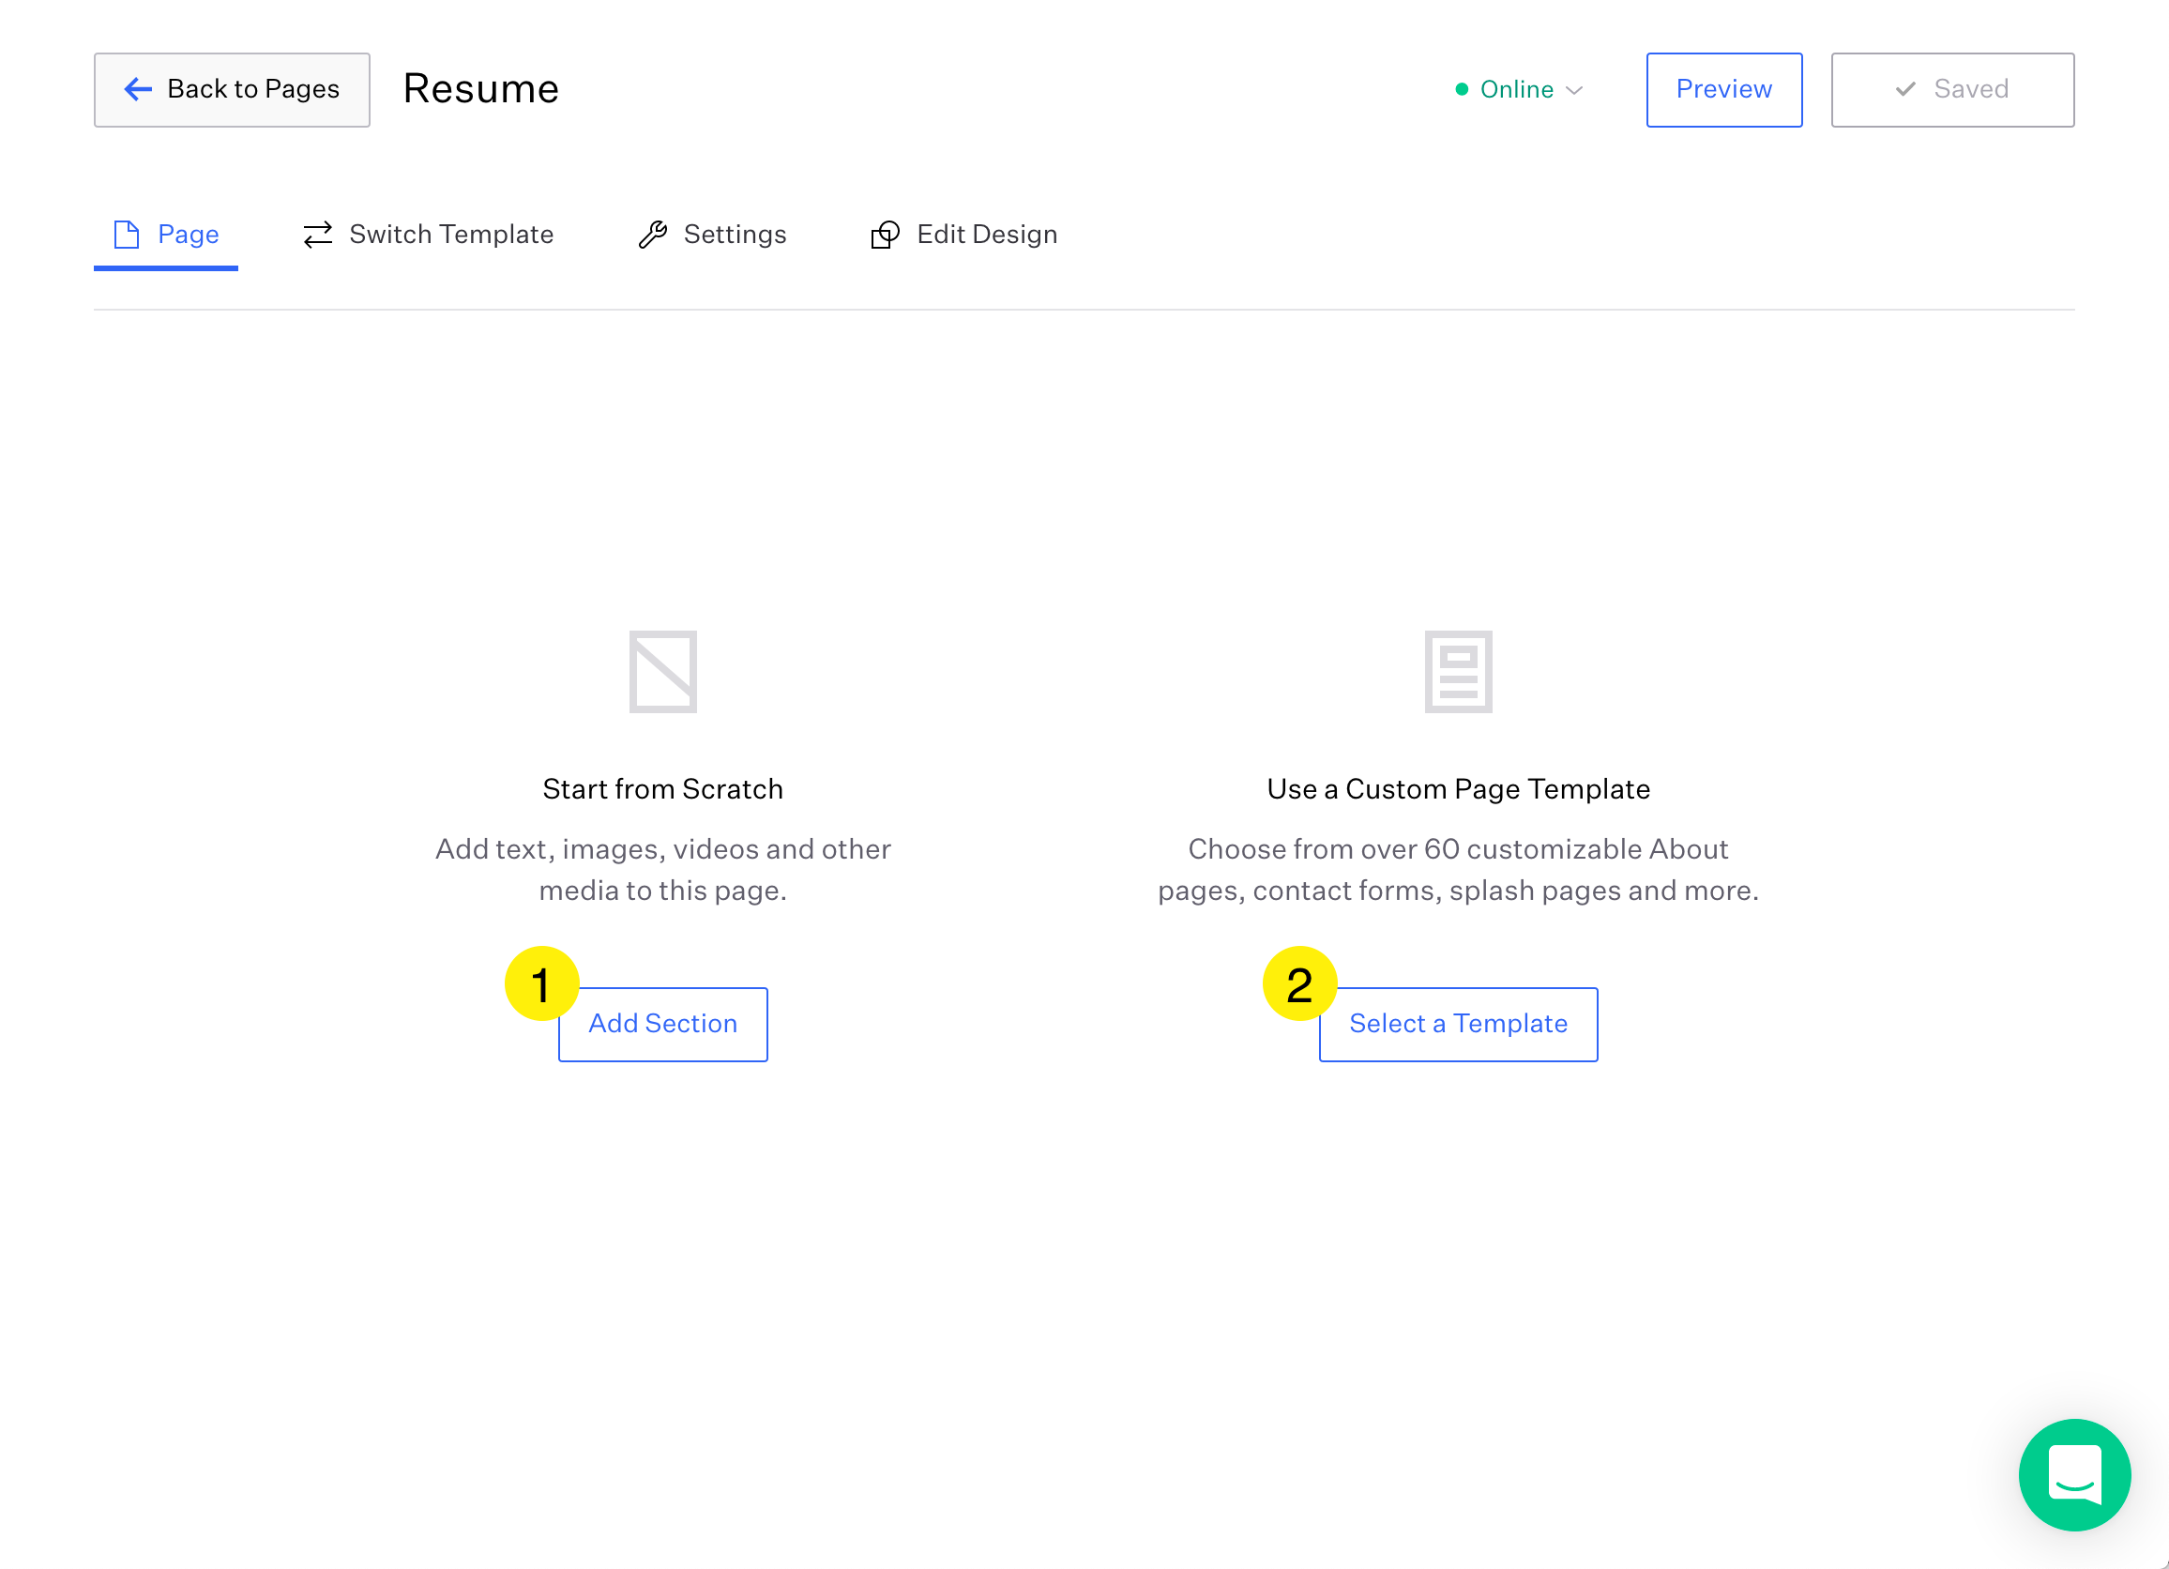Click the back arrow in Back to Pages

(138, 89)
